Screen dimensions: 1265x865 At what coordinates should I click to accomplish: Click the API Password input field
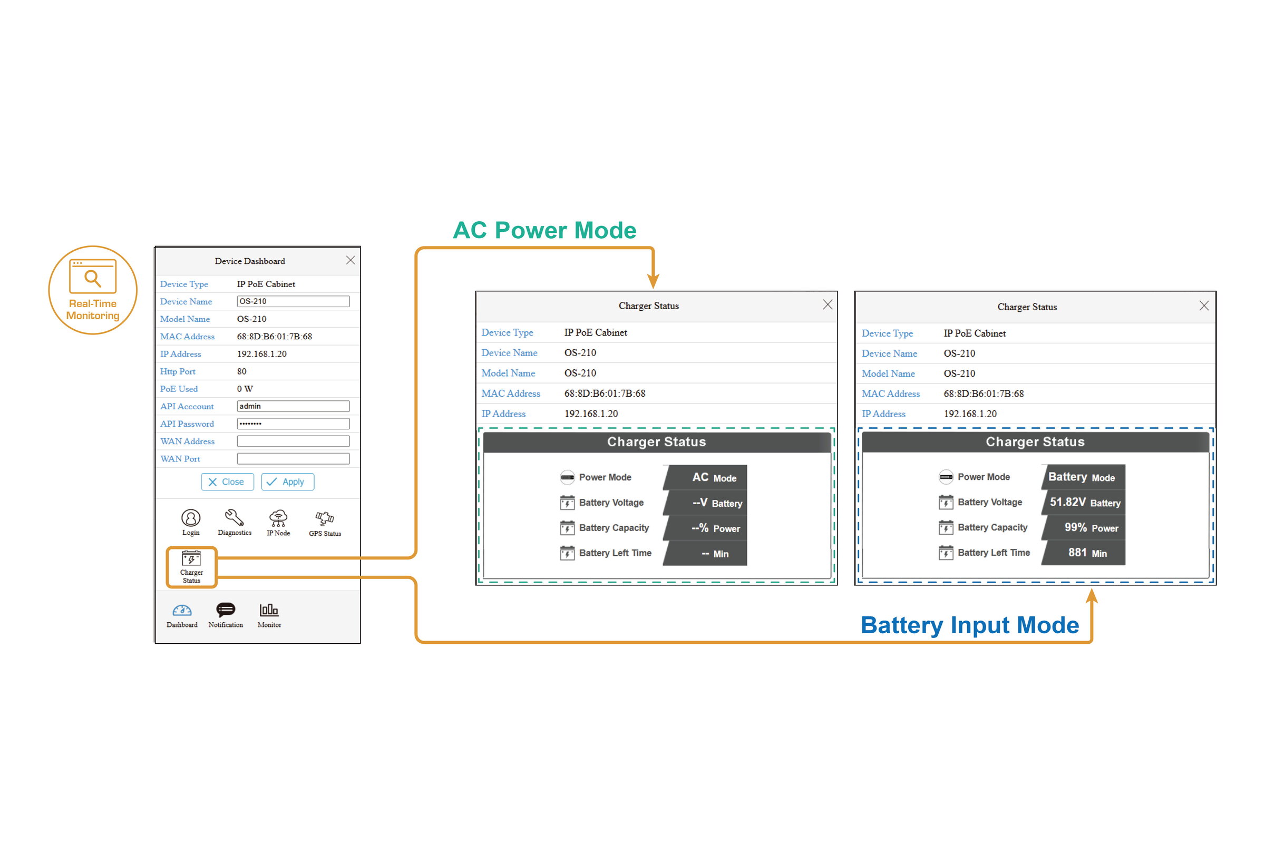point(294,424)
